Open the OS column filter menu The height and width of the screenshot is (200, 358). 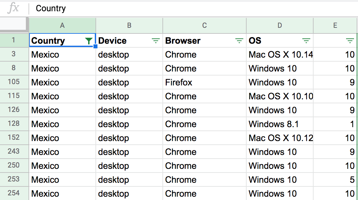click(306, 41)
